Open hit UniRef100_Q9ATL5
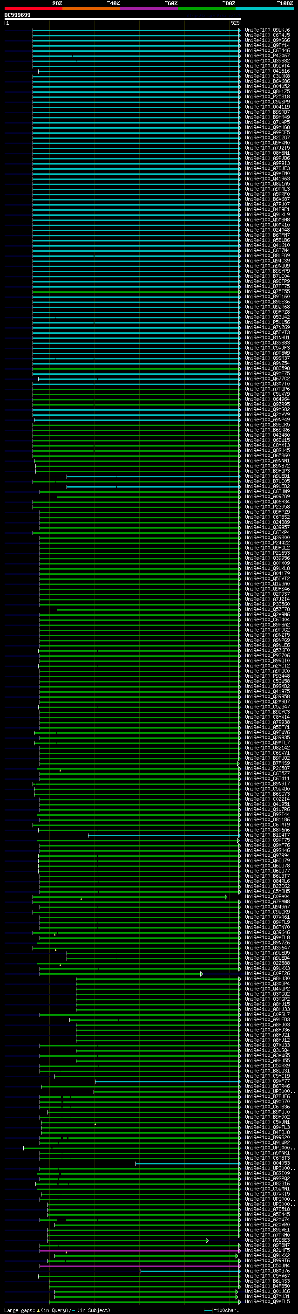The image size is (298, 1314). pos(267,1301)
